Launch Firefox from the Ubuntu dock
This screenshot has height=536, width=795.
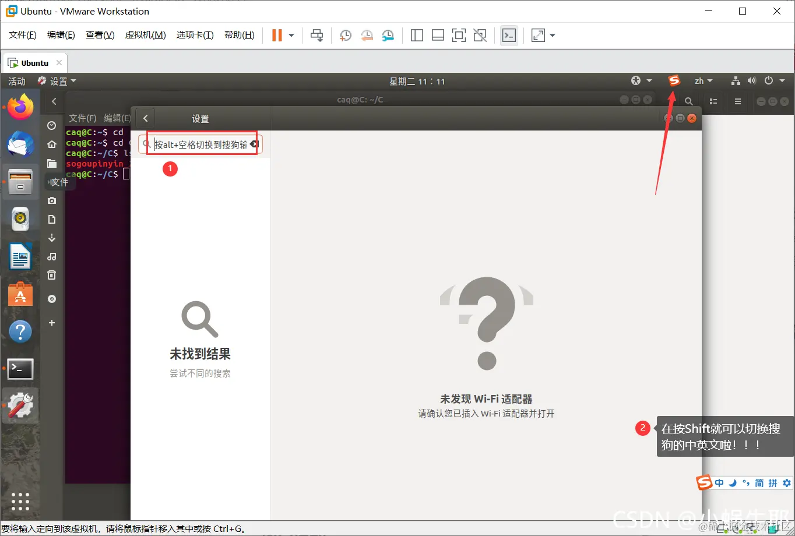click(20, 107)
